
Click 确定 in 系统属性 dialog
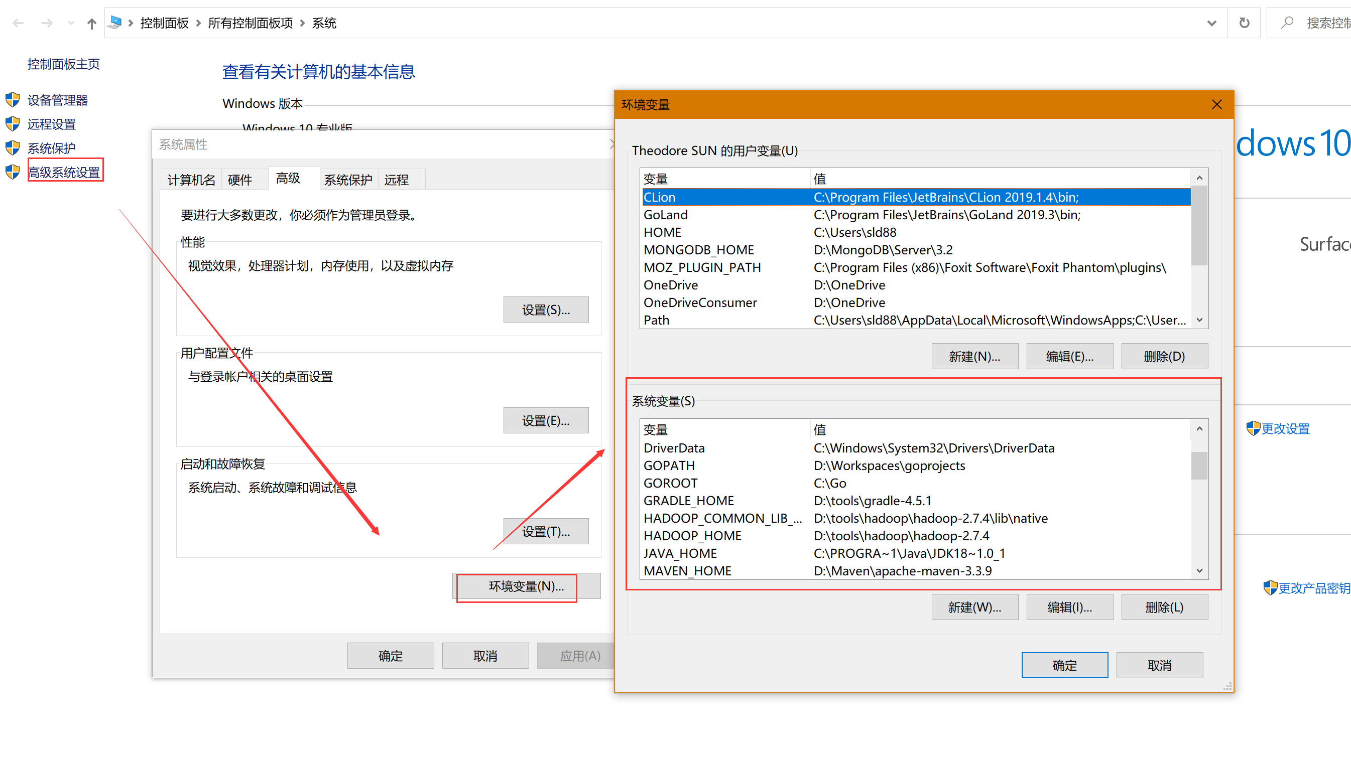click(x=391, y=656)
